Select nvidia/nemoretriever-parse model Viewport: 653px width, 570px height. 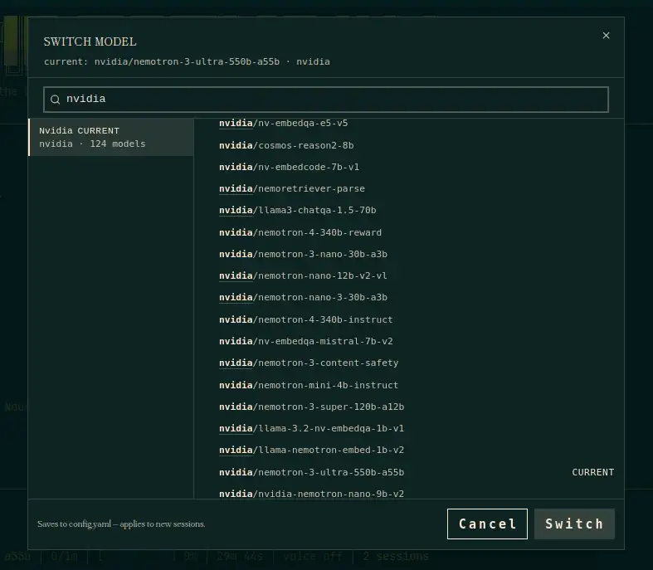[x=410, y=188]
